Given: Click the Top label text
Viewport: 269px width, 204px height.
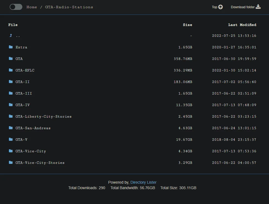Looking at the screenshot, I should pos(214,7).
